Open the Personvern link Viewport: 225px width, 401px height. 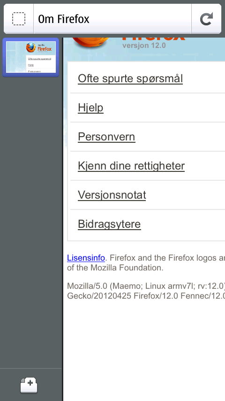106,137
